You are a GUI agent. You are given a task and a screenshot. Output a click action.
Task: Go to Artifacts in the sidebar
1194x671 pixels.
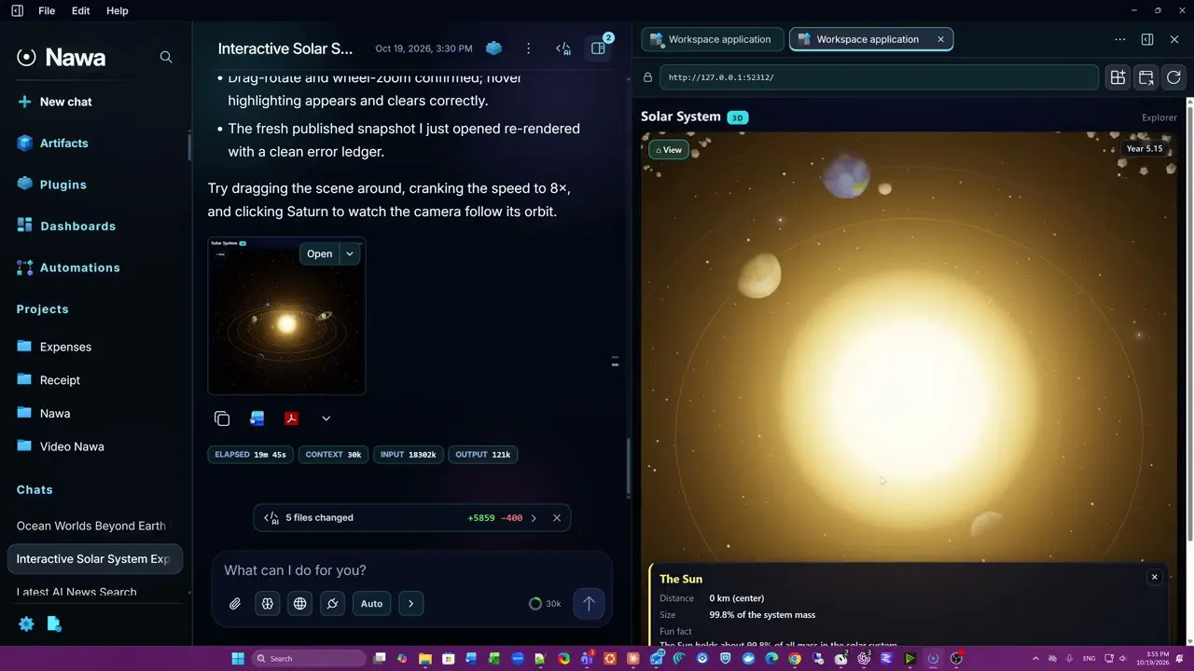pos(53,144)
